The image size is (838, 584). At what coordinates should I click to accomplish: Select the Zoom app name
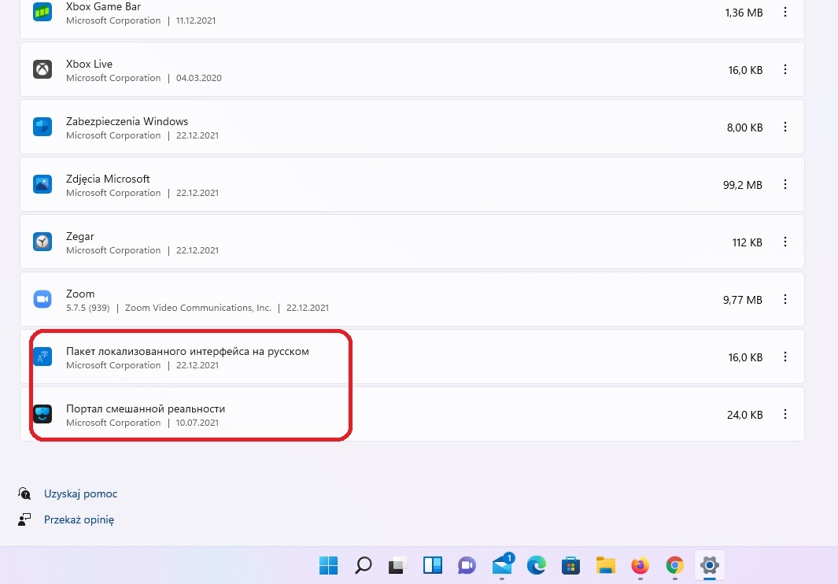coord(80,294)
